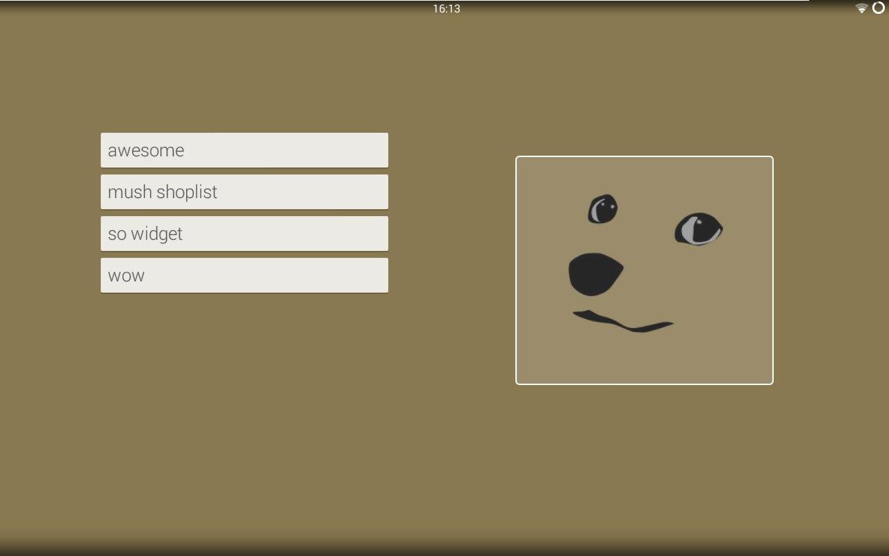Image resolution: width=889 pixels, height=556 pixels.
Task: Click the doge face image
Action: pos(645,270)
